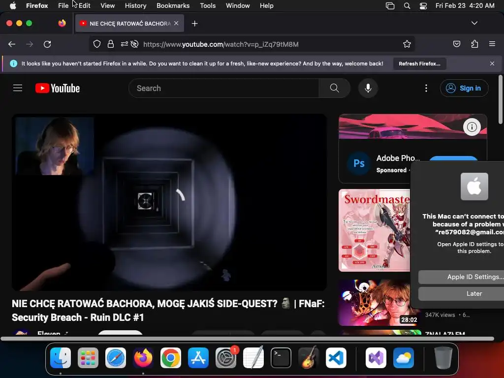Open the 28:02 suggested video thumbnail
Image resolution: width=504 pixels, height=378 pixels.
(375, 303)
